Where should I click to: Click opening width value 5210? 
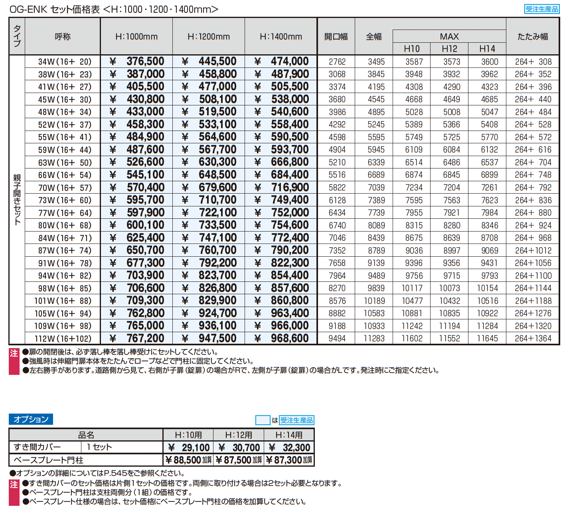tap(337, 162)
